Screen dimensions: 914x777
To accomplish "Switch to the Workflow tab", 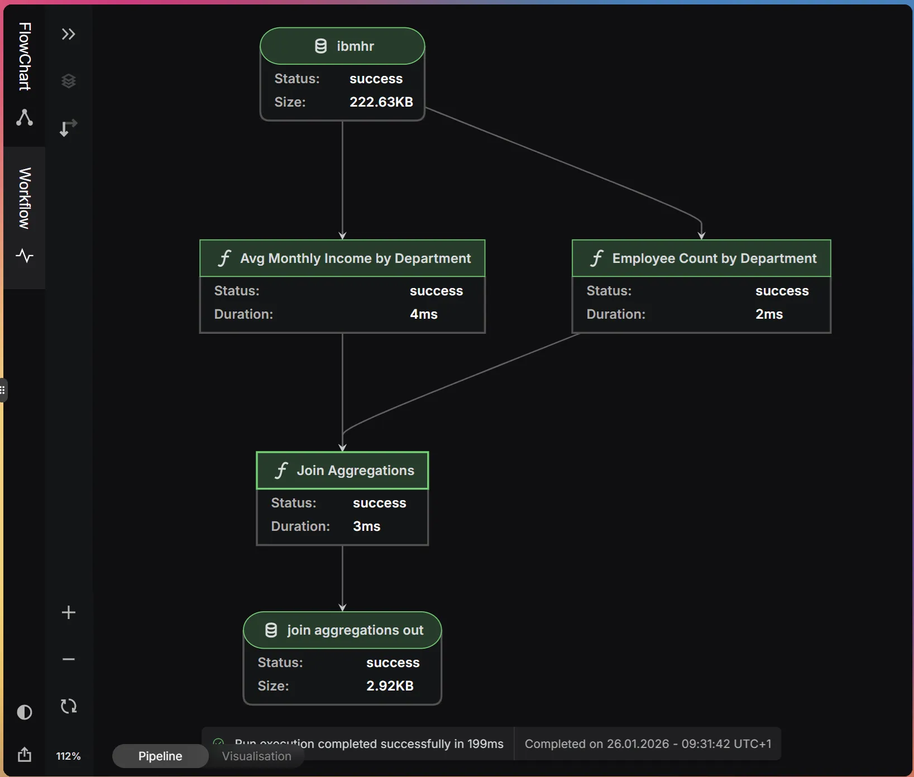I will (x=24, y=197).
